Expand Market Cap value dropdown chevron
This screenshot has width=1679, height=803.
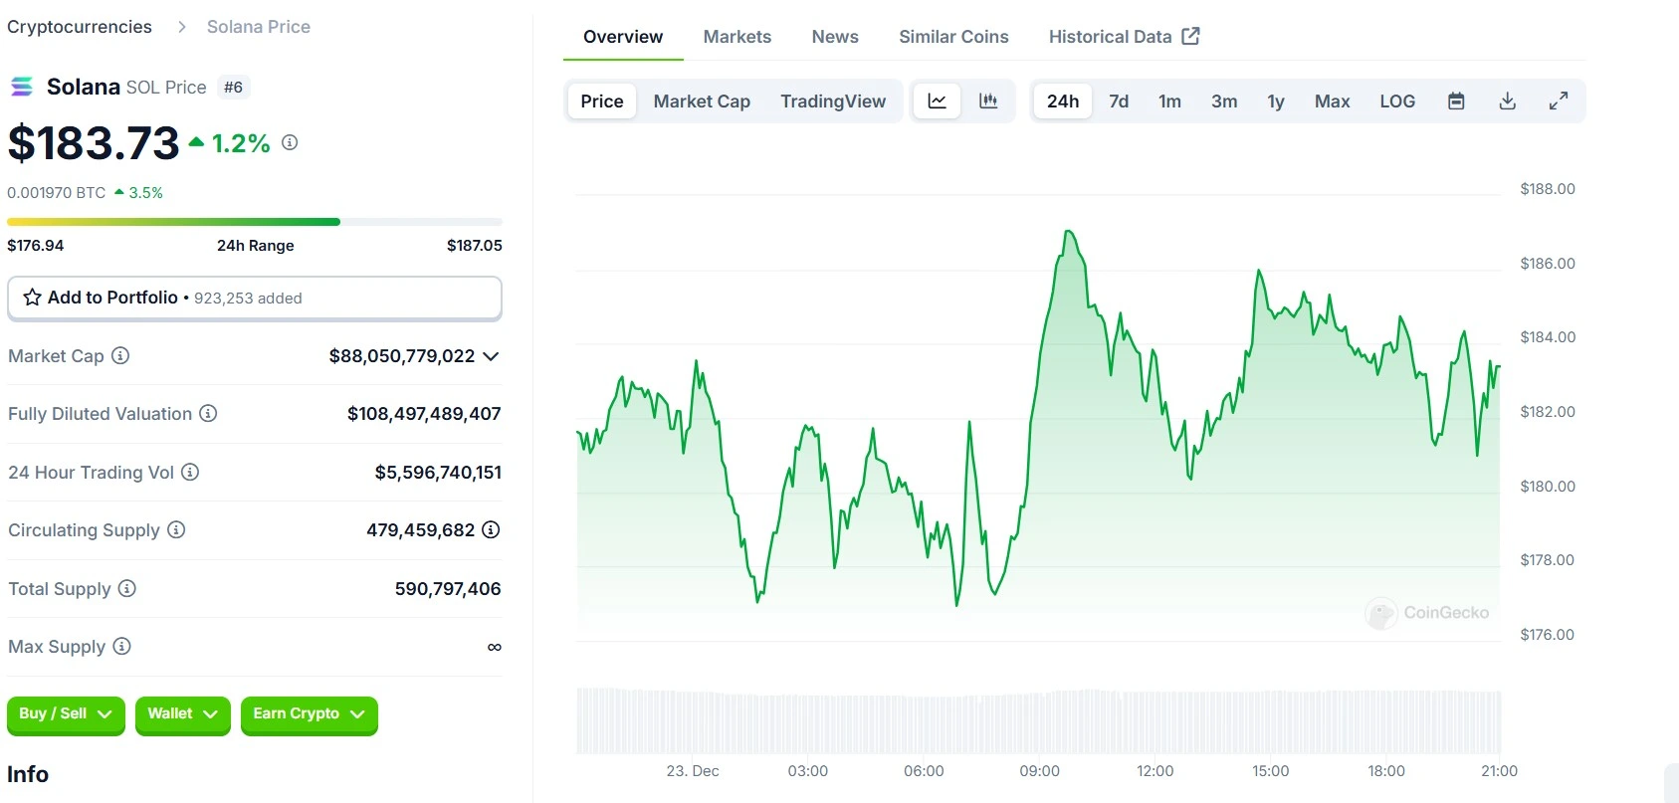click(491, 356)
